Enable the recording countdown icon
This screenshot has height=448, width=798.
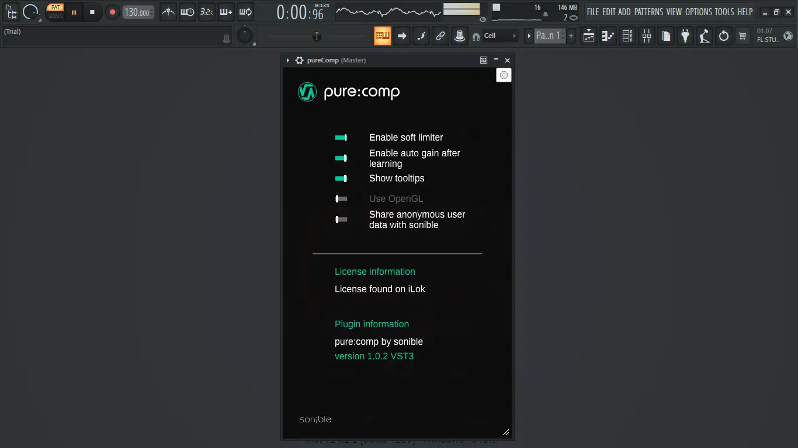(206, 12)
